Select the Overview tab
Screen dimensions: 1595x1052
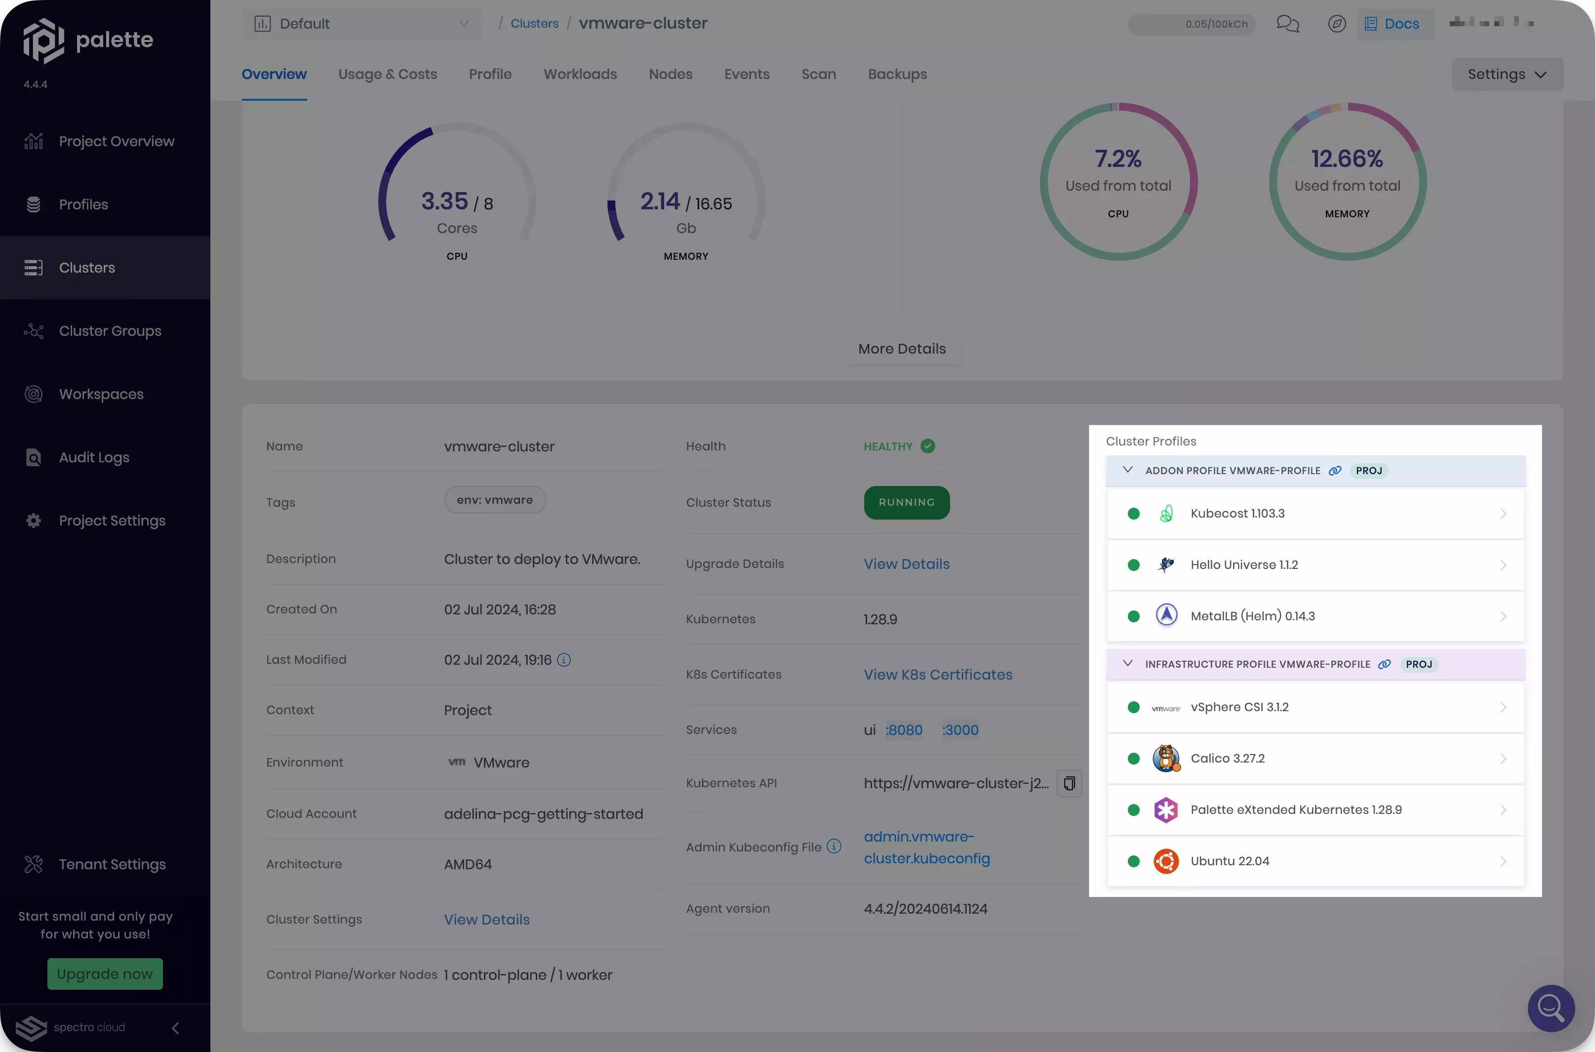pyautogui.click(x=275, y=75)
